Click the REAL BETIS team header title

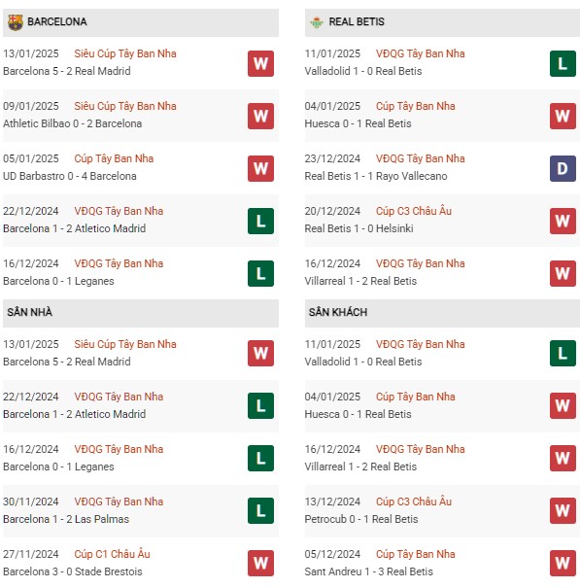(x=357, y=21)
